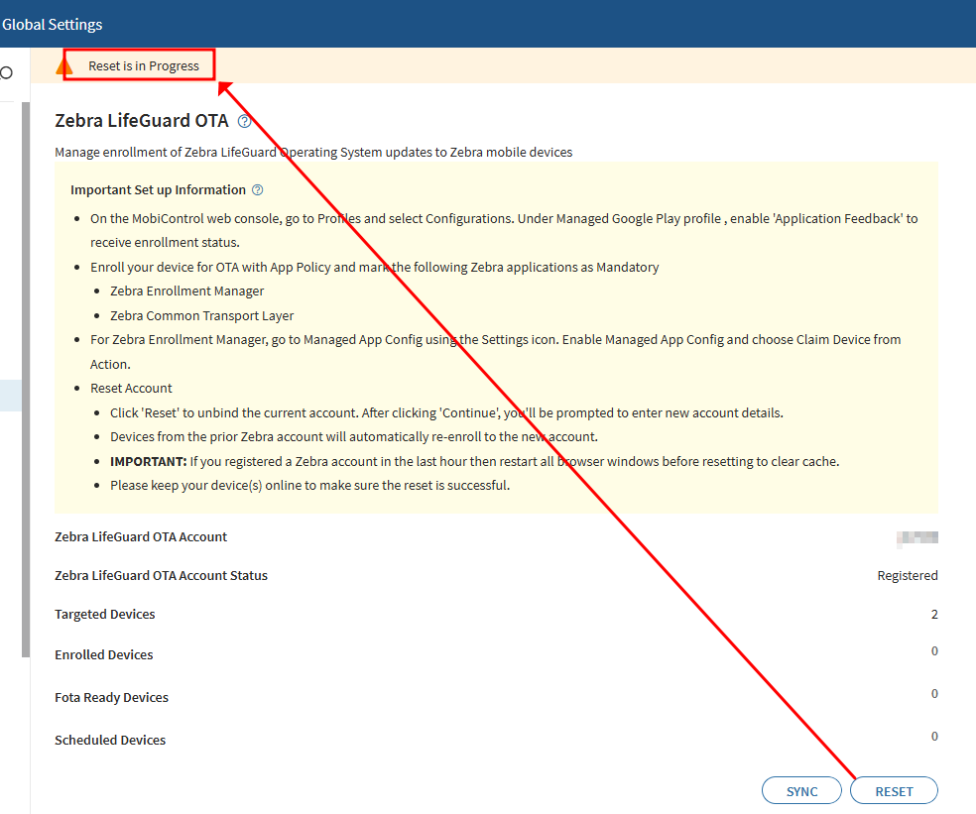The image size is (976, 814).
Task: Click the 'Reset is in Progress' banner text
Action: (144, 66)
